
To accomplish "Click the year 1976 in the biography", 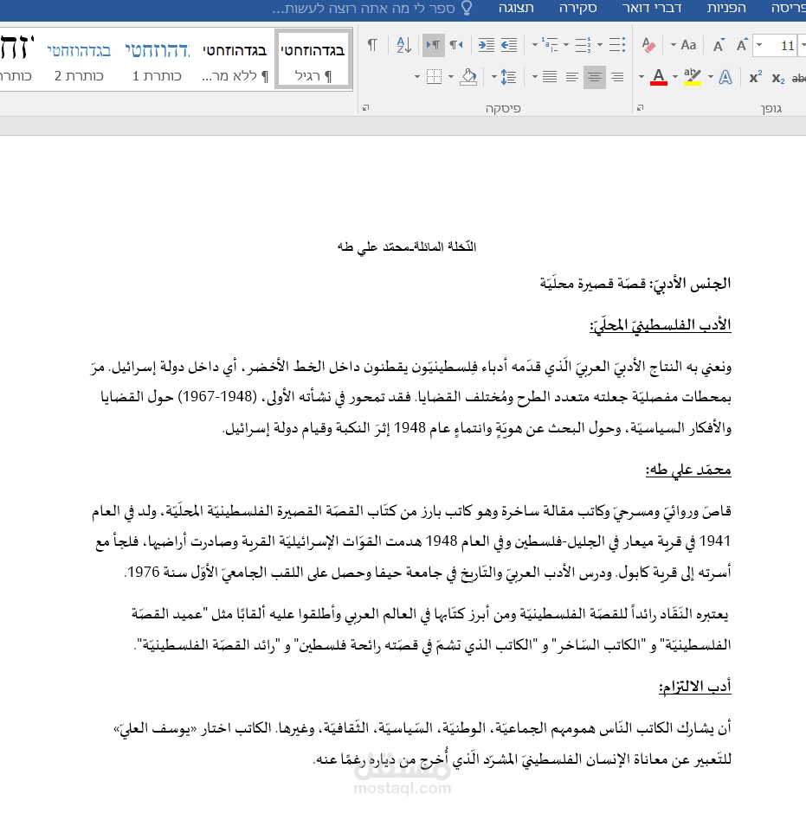I will click(x=143, y=573).
